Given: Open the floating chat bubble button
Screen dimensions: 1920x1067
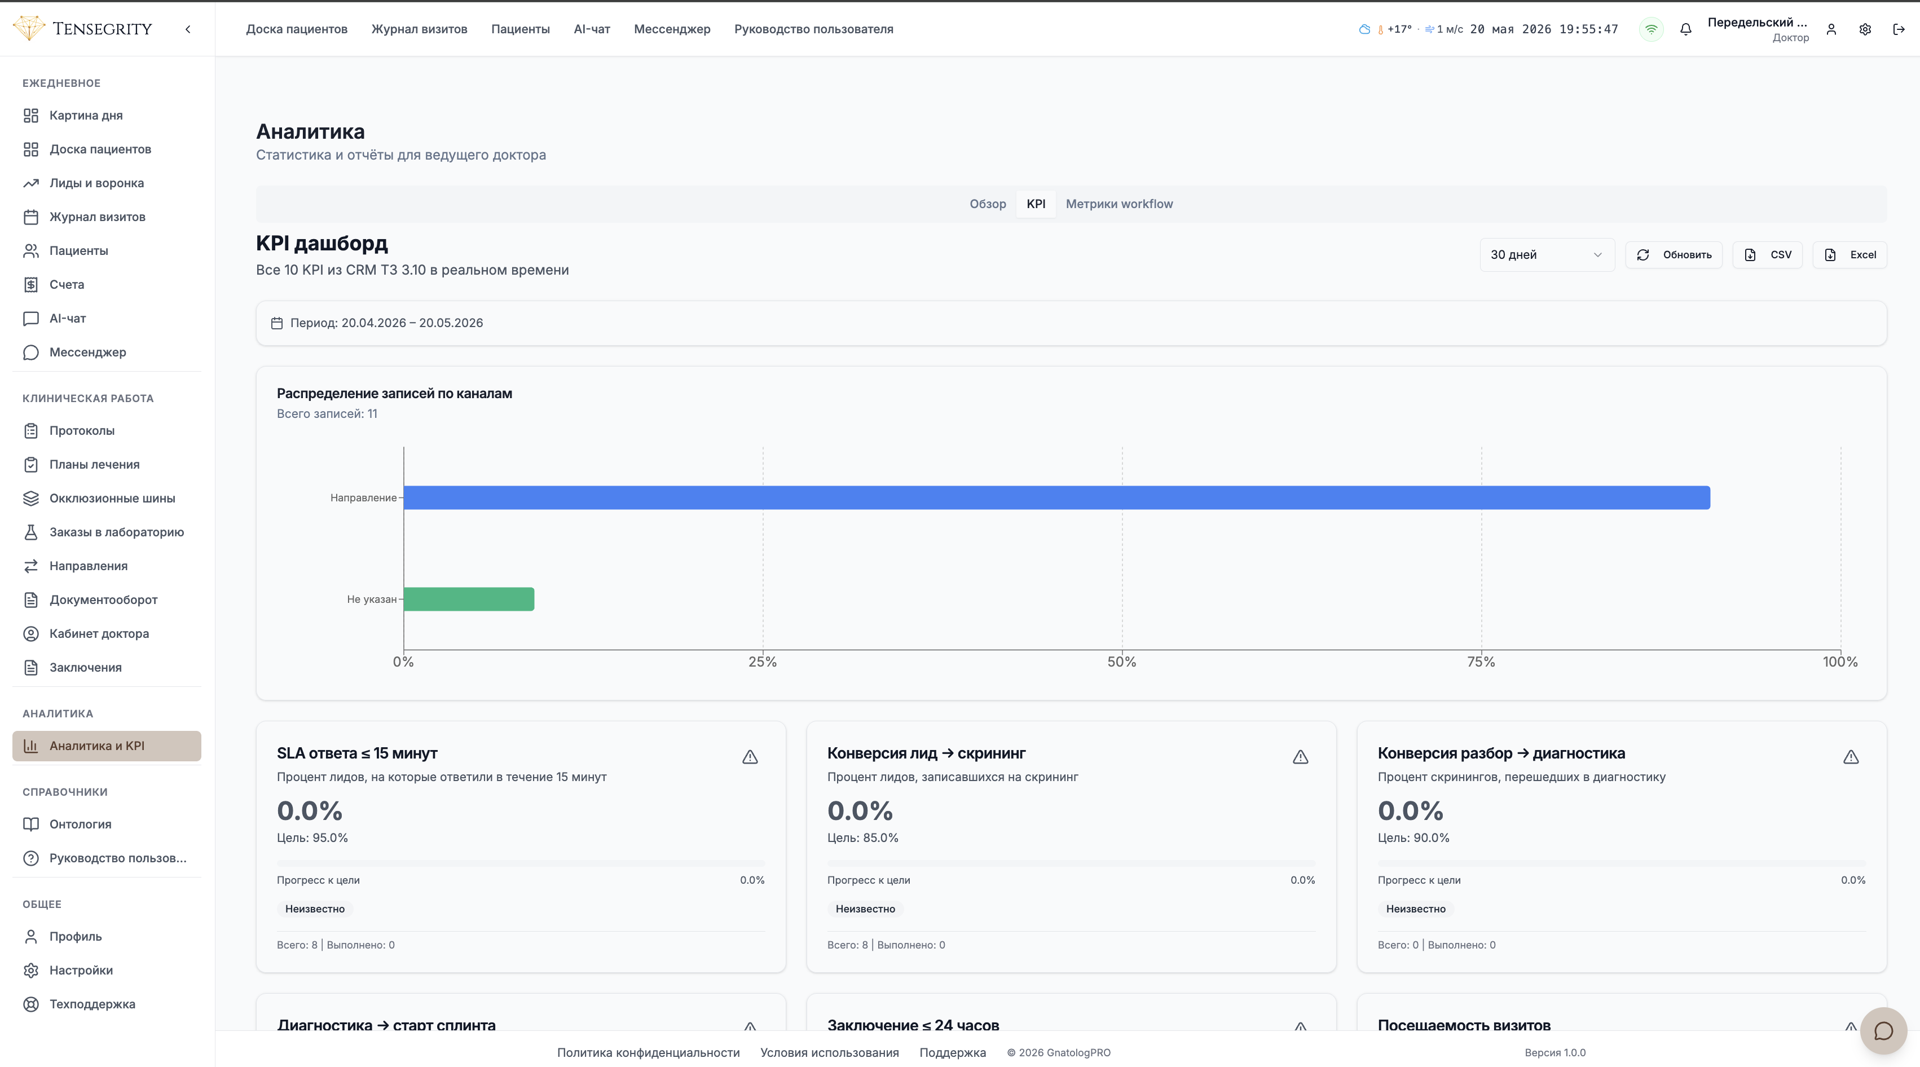Looking at the screenshot, I should (1883, 1030).
